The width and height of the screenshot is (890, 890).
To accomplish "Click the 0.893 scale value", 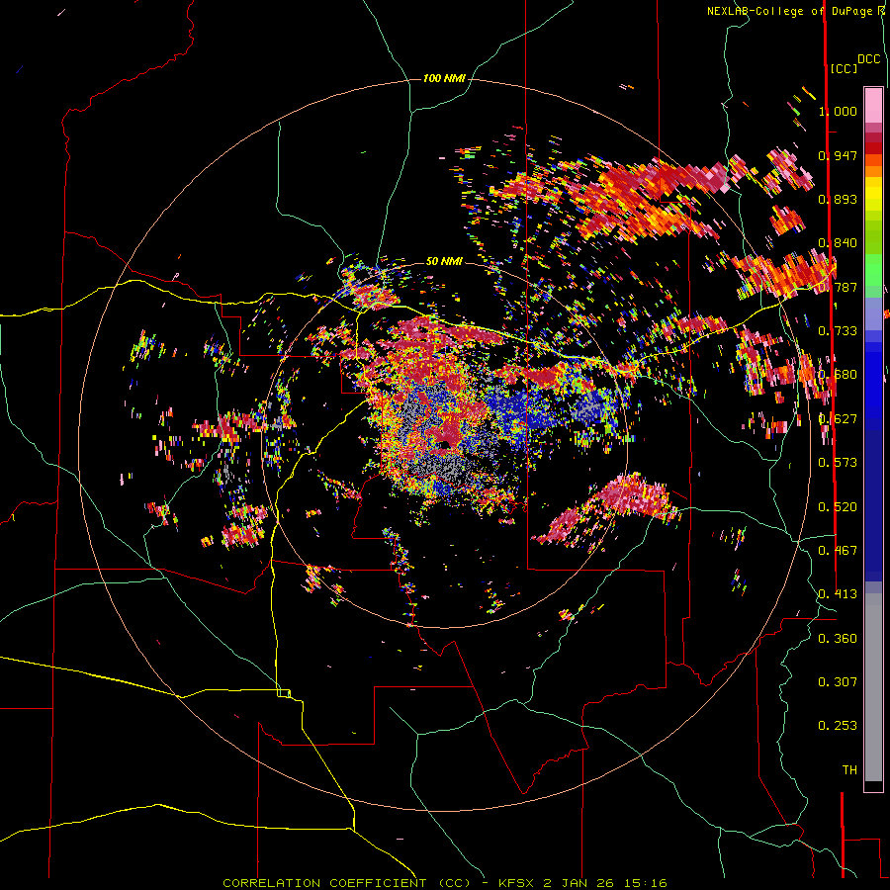I will click(838, 199).
